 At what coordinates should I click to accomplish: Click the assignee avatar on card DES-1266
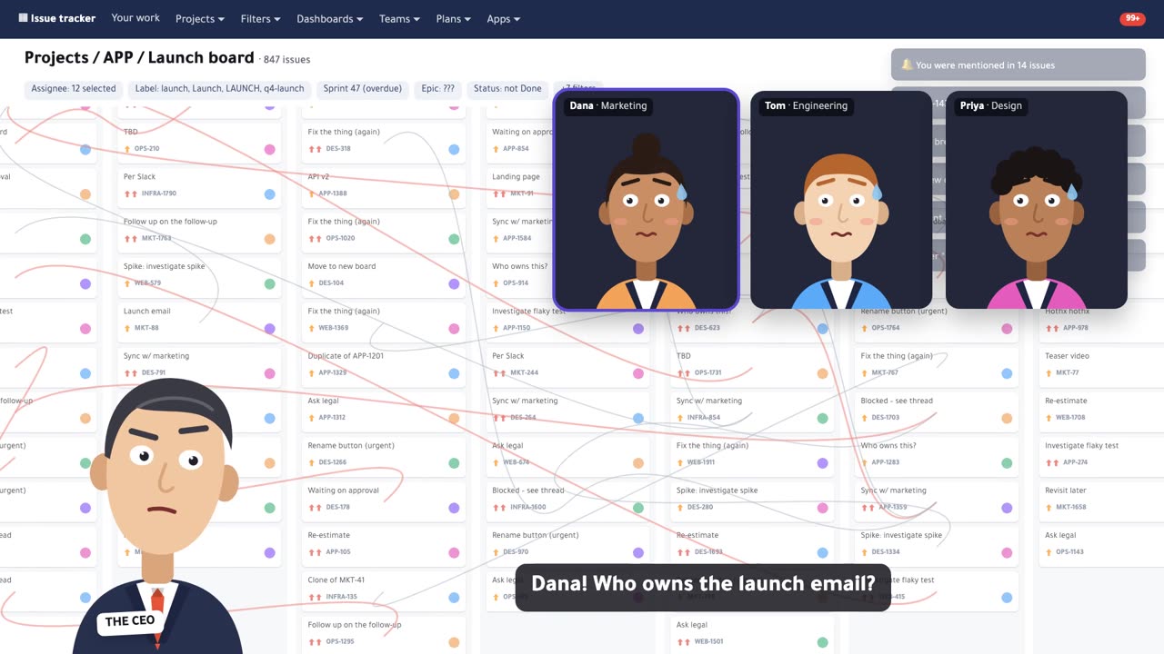point(454,462)
